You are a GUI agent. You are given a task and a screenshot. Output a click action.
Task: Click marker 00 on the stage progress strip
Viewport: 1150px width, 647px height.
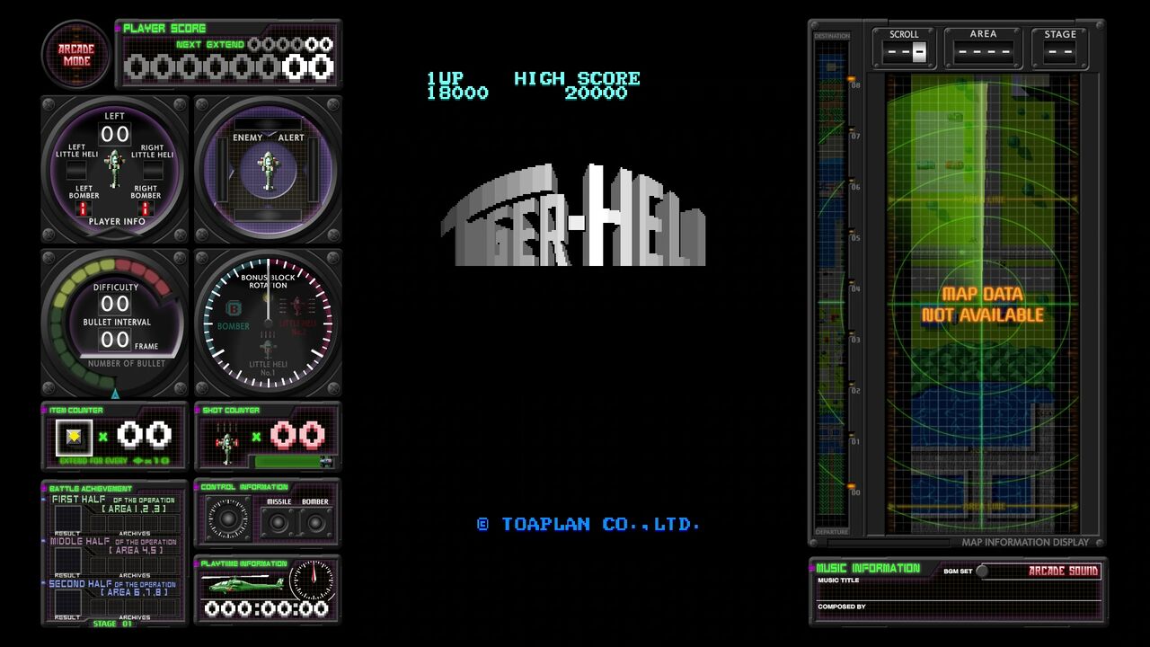[855, 492]
